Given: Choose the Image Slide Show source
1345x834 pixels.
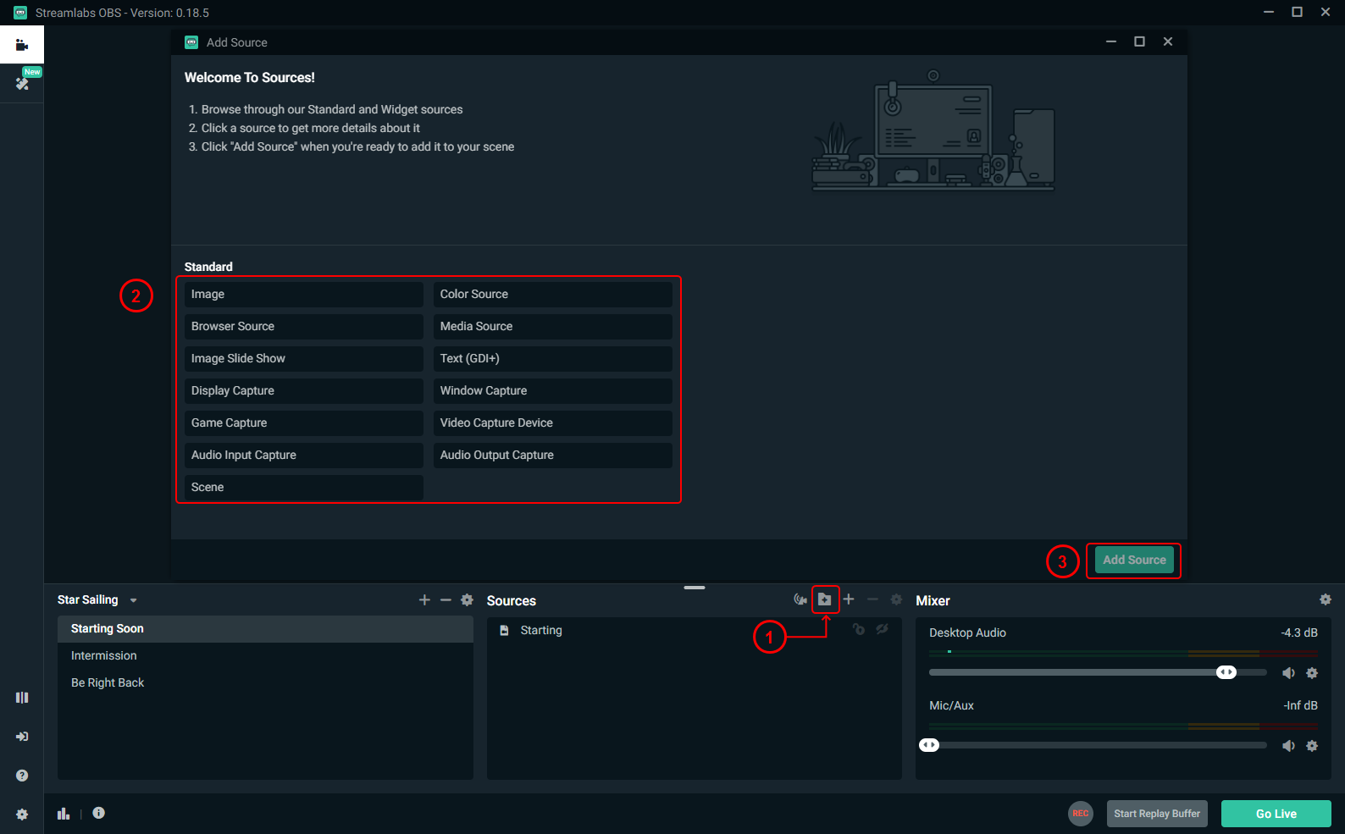Looking at the screenshot, I should 304,358.
